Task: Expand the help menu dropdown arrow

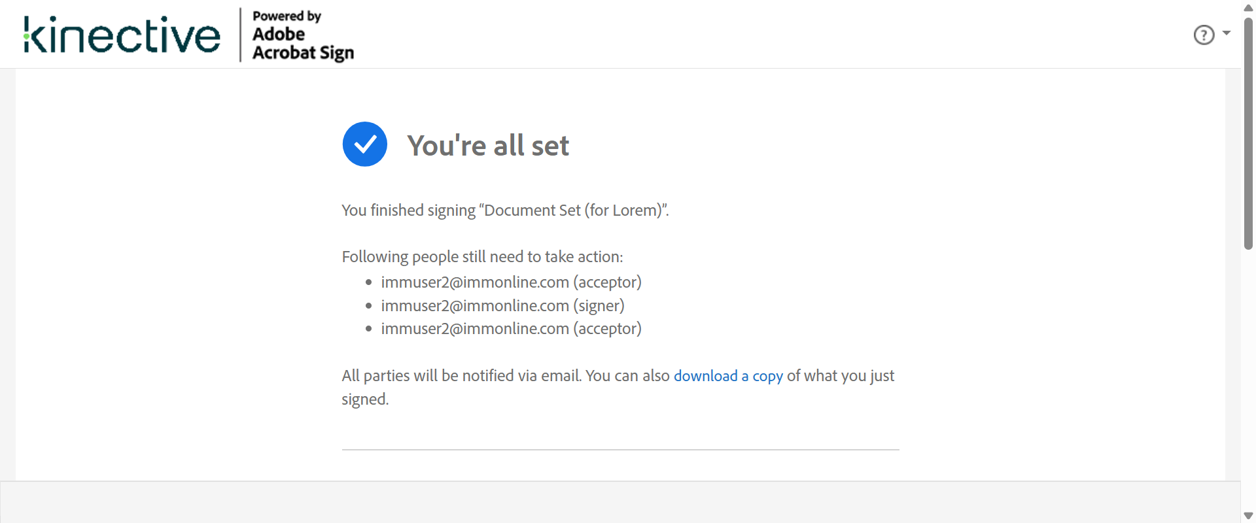Action: (1227, 33)
